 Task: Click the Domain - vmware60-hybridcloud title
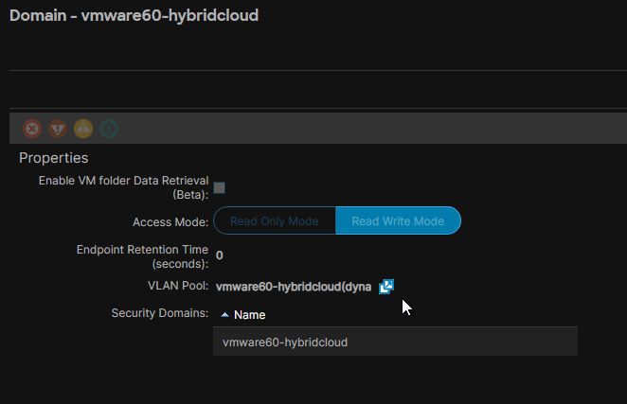[x=134, y=15]
